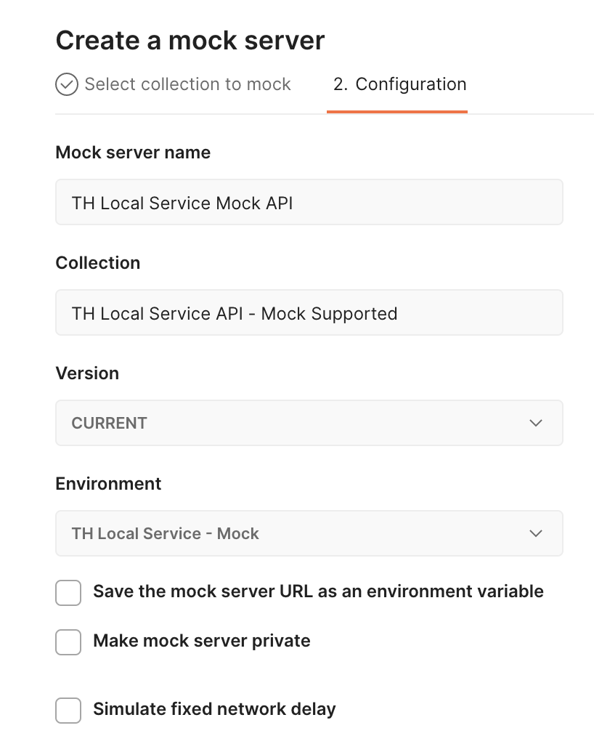Focus the Mock server name input field
This screenshot has height=744, width=594.
coord(309,203)
